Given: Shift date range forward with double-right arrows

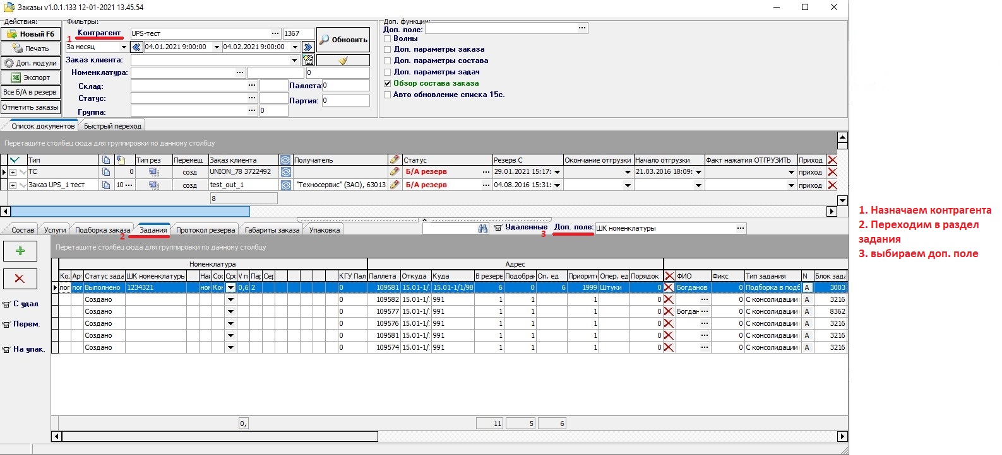Looking at the screenshot, I should click(308, 47).
